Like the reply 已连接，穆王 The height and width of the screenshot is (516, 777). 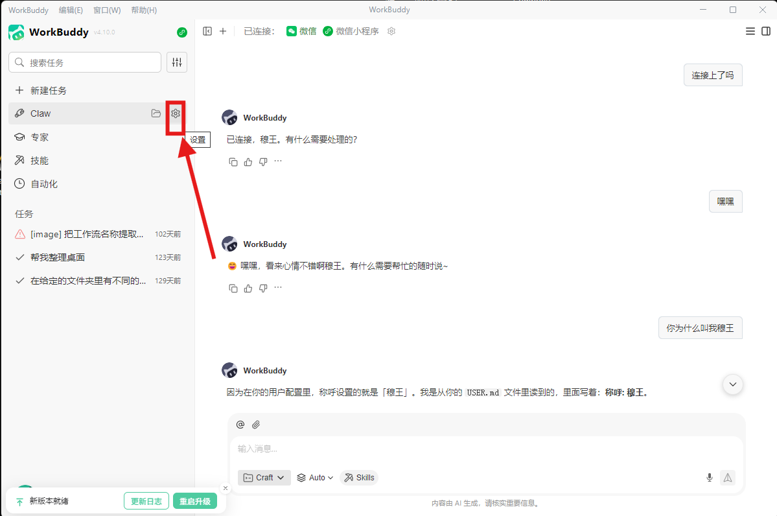coord(248,162)
